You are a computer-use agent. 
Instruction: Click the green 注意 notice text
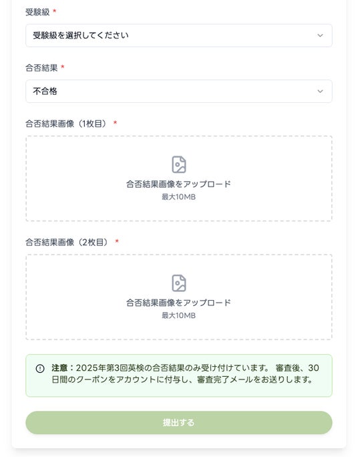185,373
